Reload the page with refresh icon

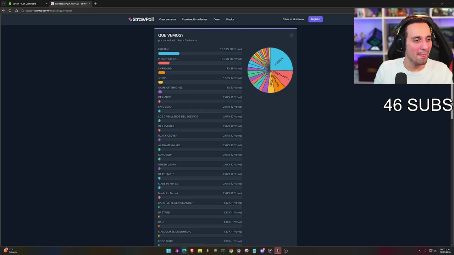coord(10,11)
